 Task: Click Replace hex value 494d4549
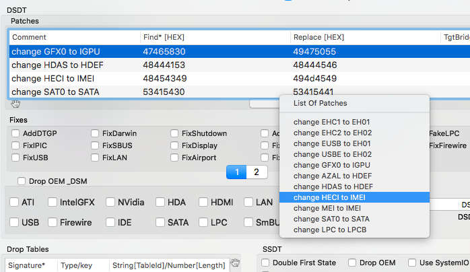tap(314, 79)
